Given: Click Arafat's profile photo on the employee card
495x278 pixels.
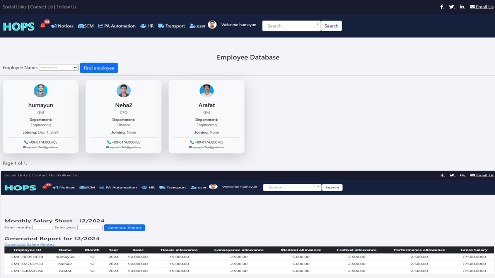Looking at the screenshot, I should tap(207, 91).
